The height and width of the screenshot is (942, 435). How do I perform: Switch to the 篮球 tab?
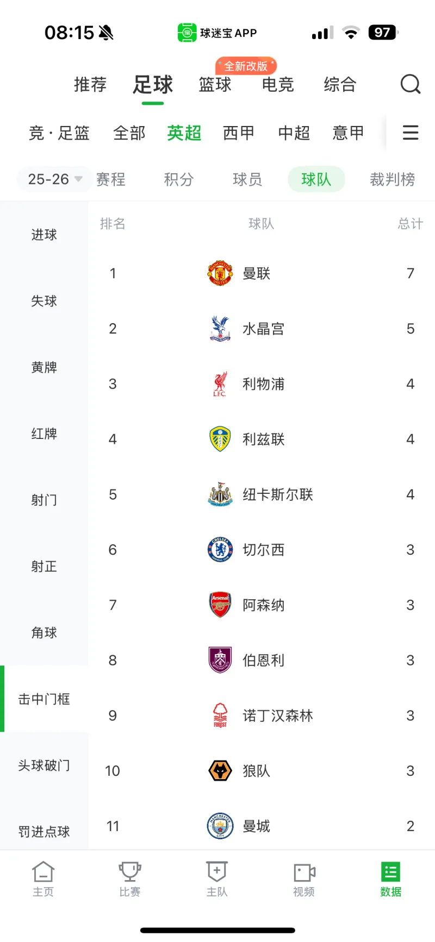click(x=215, y=85)
